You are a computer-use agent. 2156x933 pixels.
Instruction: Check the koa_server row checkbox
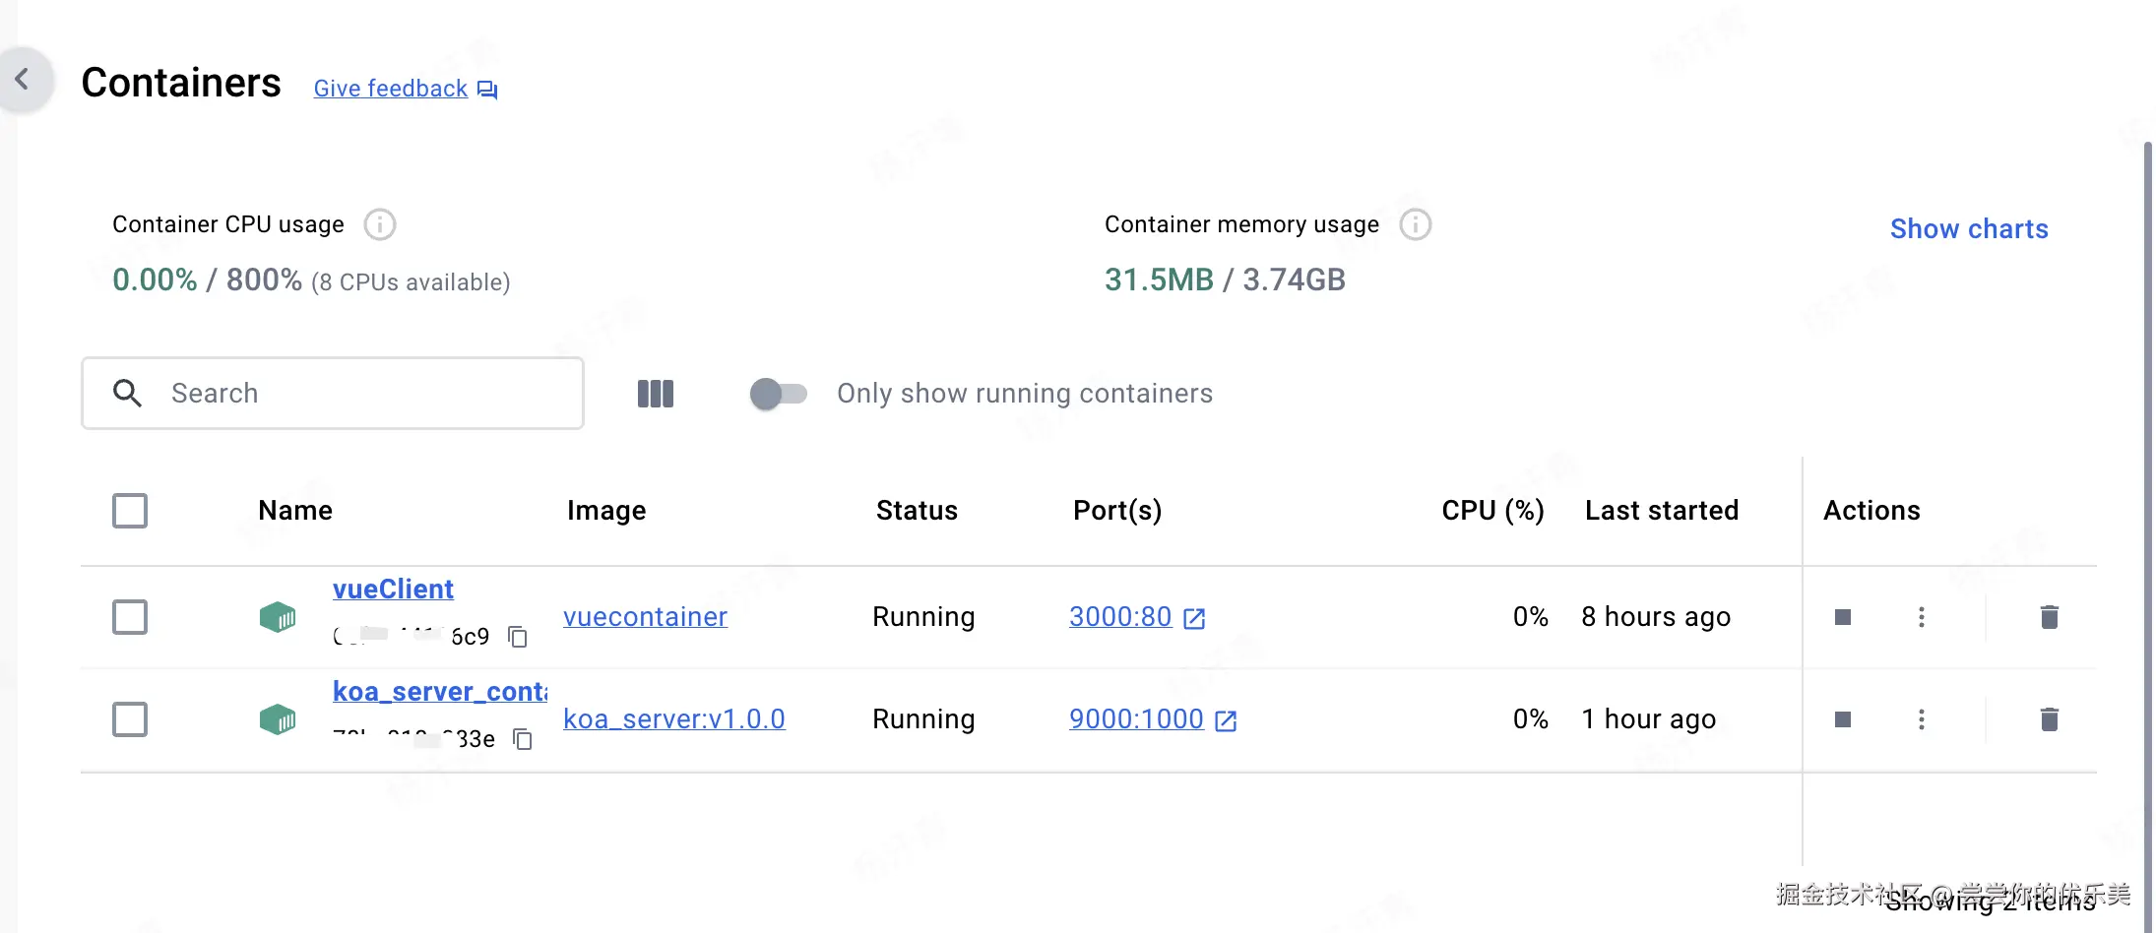point(130,719)
